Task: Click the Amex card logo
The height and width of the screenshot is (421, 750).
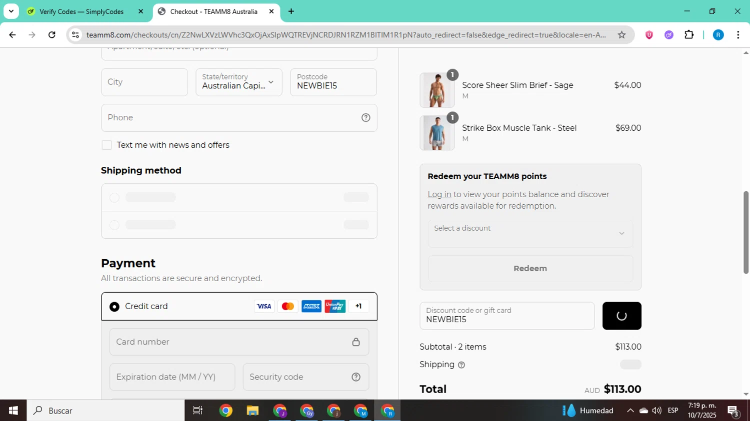Action: (311, 307)
